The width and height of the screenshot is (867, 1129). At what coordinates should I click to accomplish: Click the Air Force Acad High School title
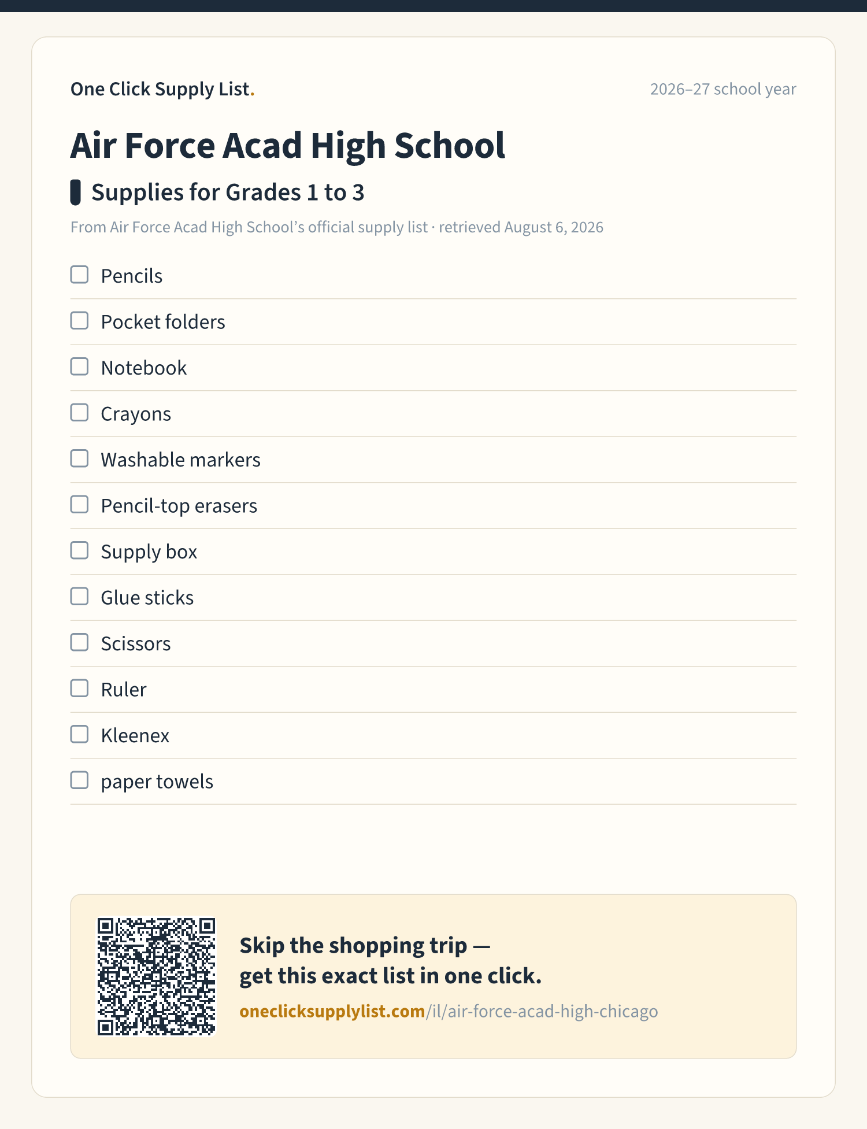pyautogui.click(x=288, y=145)
